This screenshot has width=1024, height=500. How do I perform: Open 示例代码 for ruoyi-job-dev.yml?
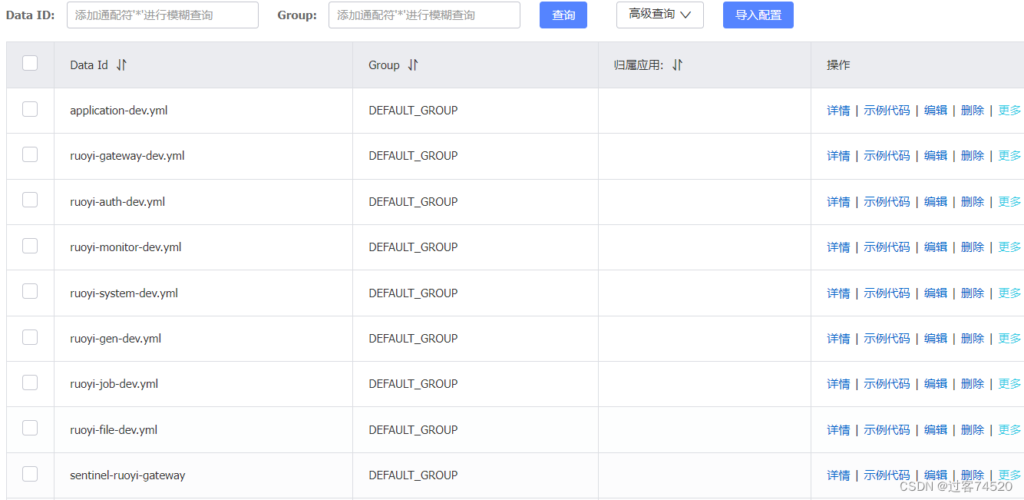click(x=887, y=384)
